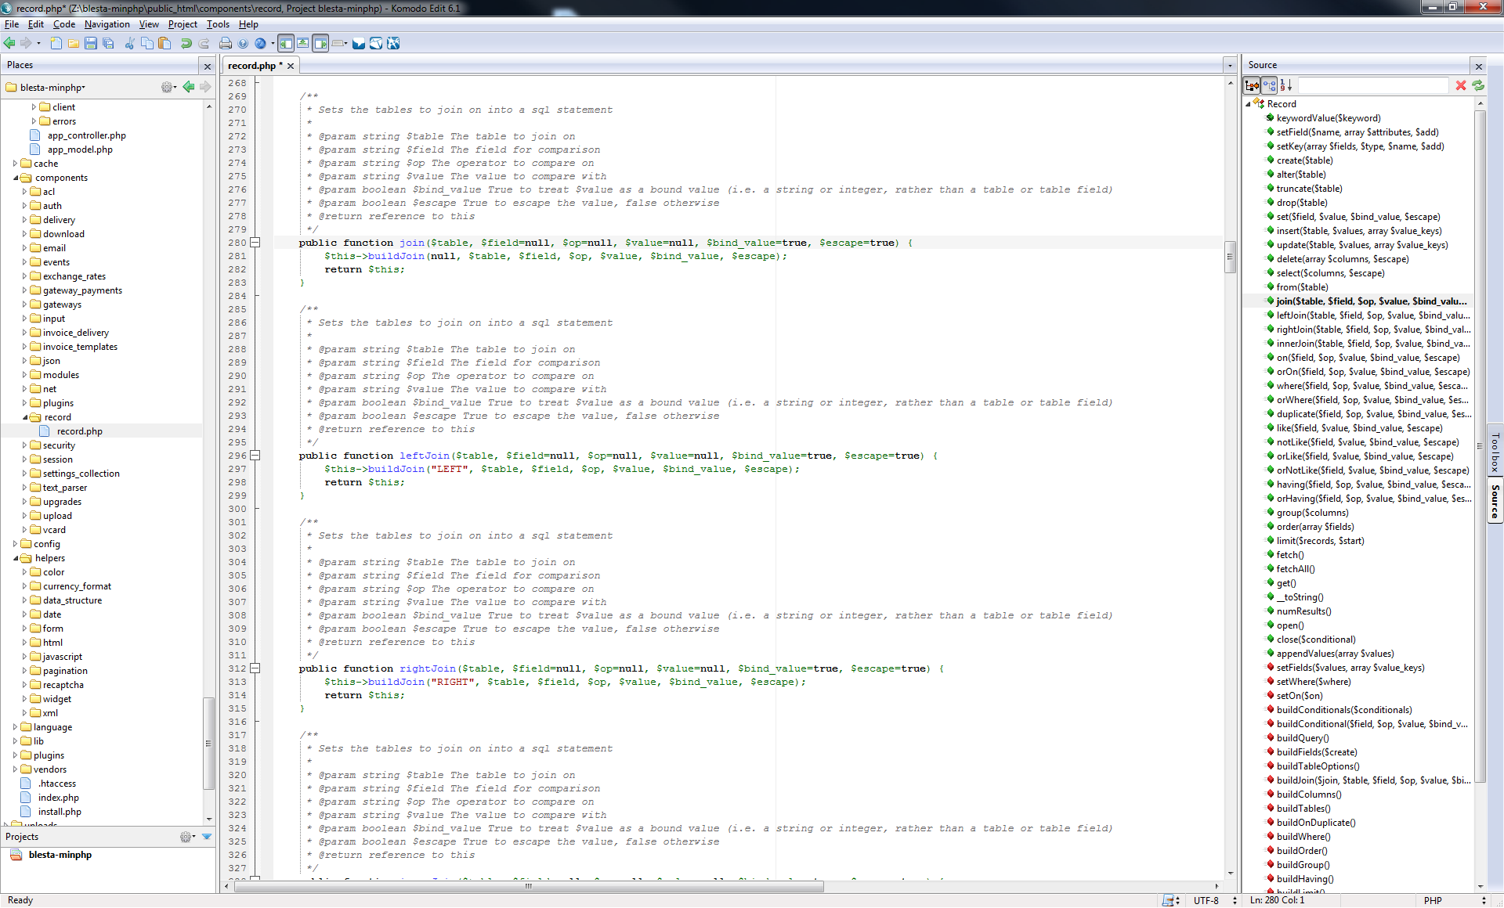This screenshot has width=1504, height=908.
Task: Click the Preview in browser globe icon
Action: click(261, 44)
